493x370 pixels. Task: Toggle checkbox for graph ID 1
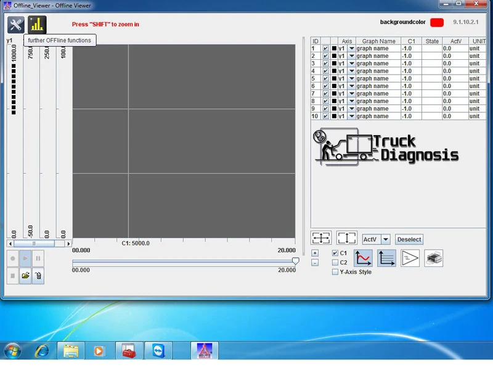(x=326, y=49)
